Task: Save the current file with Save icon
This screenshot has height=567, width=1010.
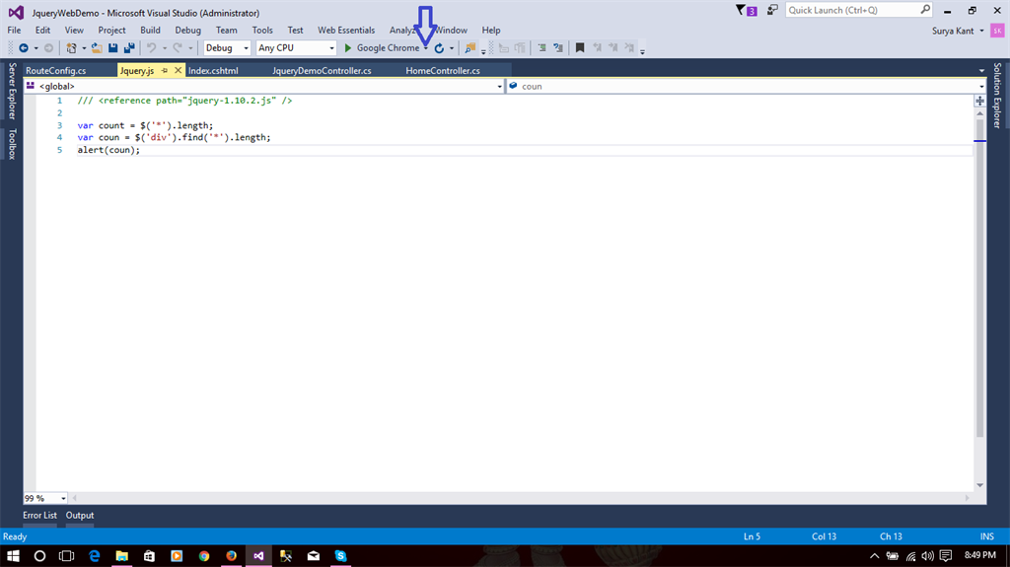Action: (112, 47)
